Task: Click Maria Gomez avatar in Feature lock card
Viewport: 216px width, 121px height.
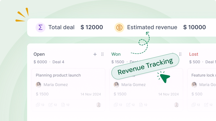Action: [x=194, y=85]
